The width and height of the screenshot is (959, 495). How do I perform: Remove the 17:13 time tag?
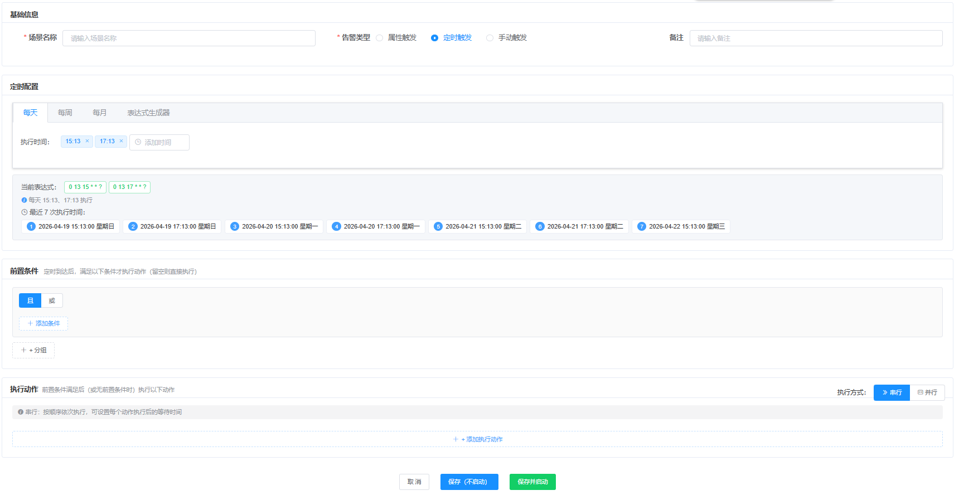121,141
